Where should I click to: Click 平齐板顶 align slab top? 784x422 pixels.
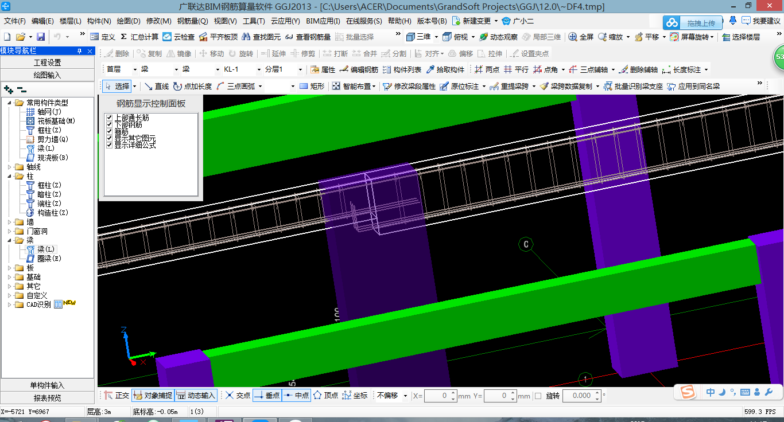click(218, 37)
